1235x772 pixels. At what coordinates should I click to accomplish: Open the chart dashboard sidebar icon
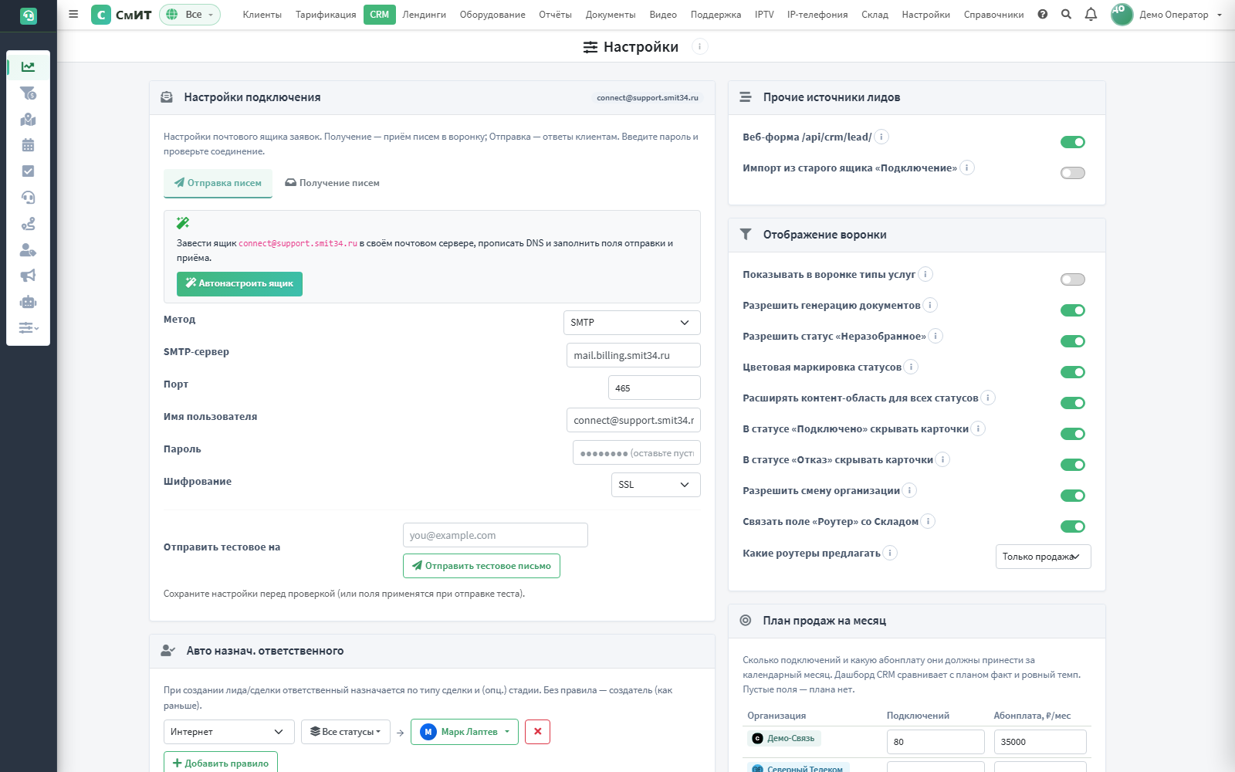28,67
